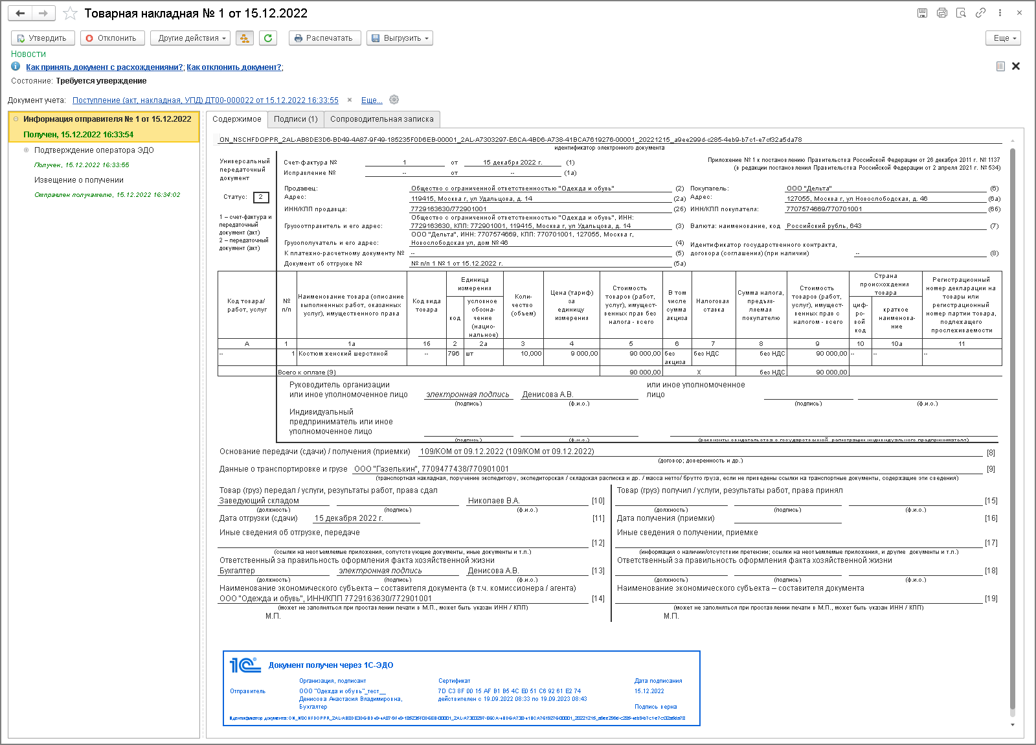Click the seller address 119415, Москва, ул Удальцова
The image size is (1036, 745).
[x=471, y=199]
